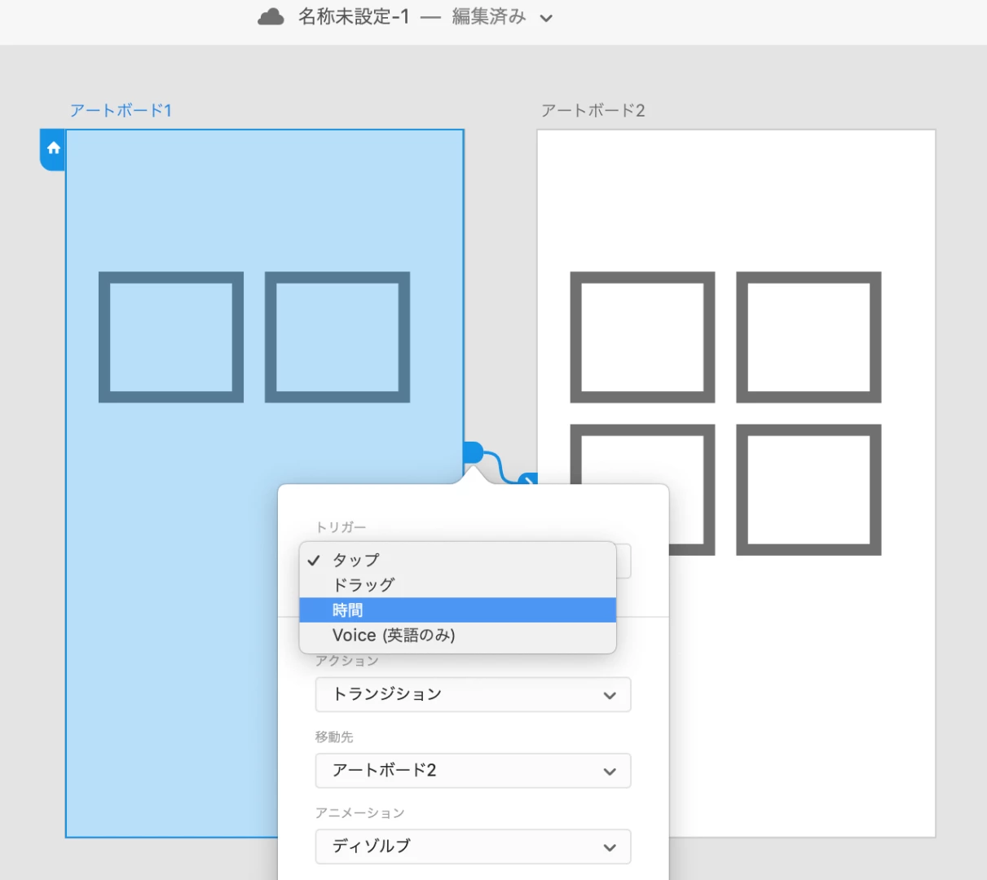
Task: Open the アニメーション dropdown showing ディゾルブ
Action: coord(473,847)
